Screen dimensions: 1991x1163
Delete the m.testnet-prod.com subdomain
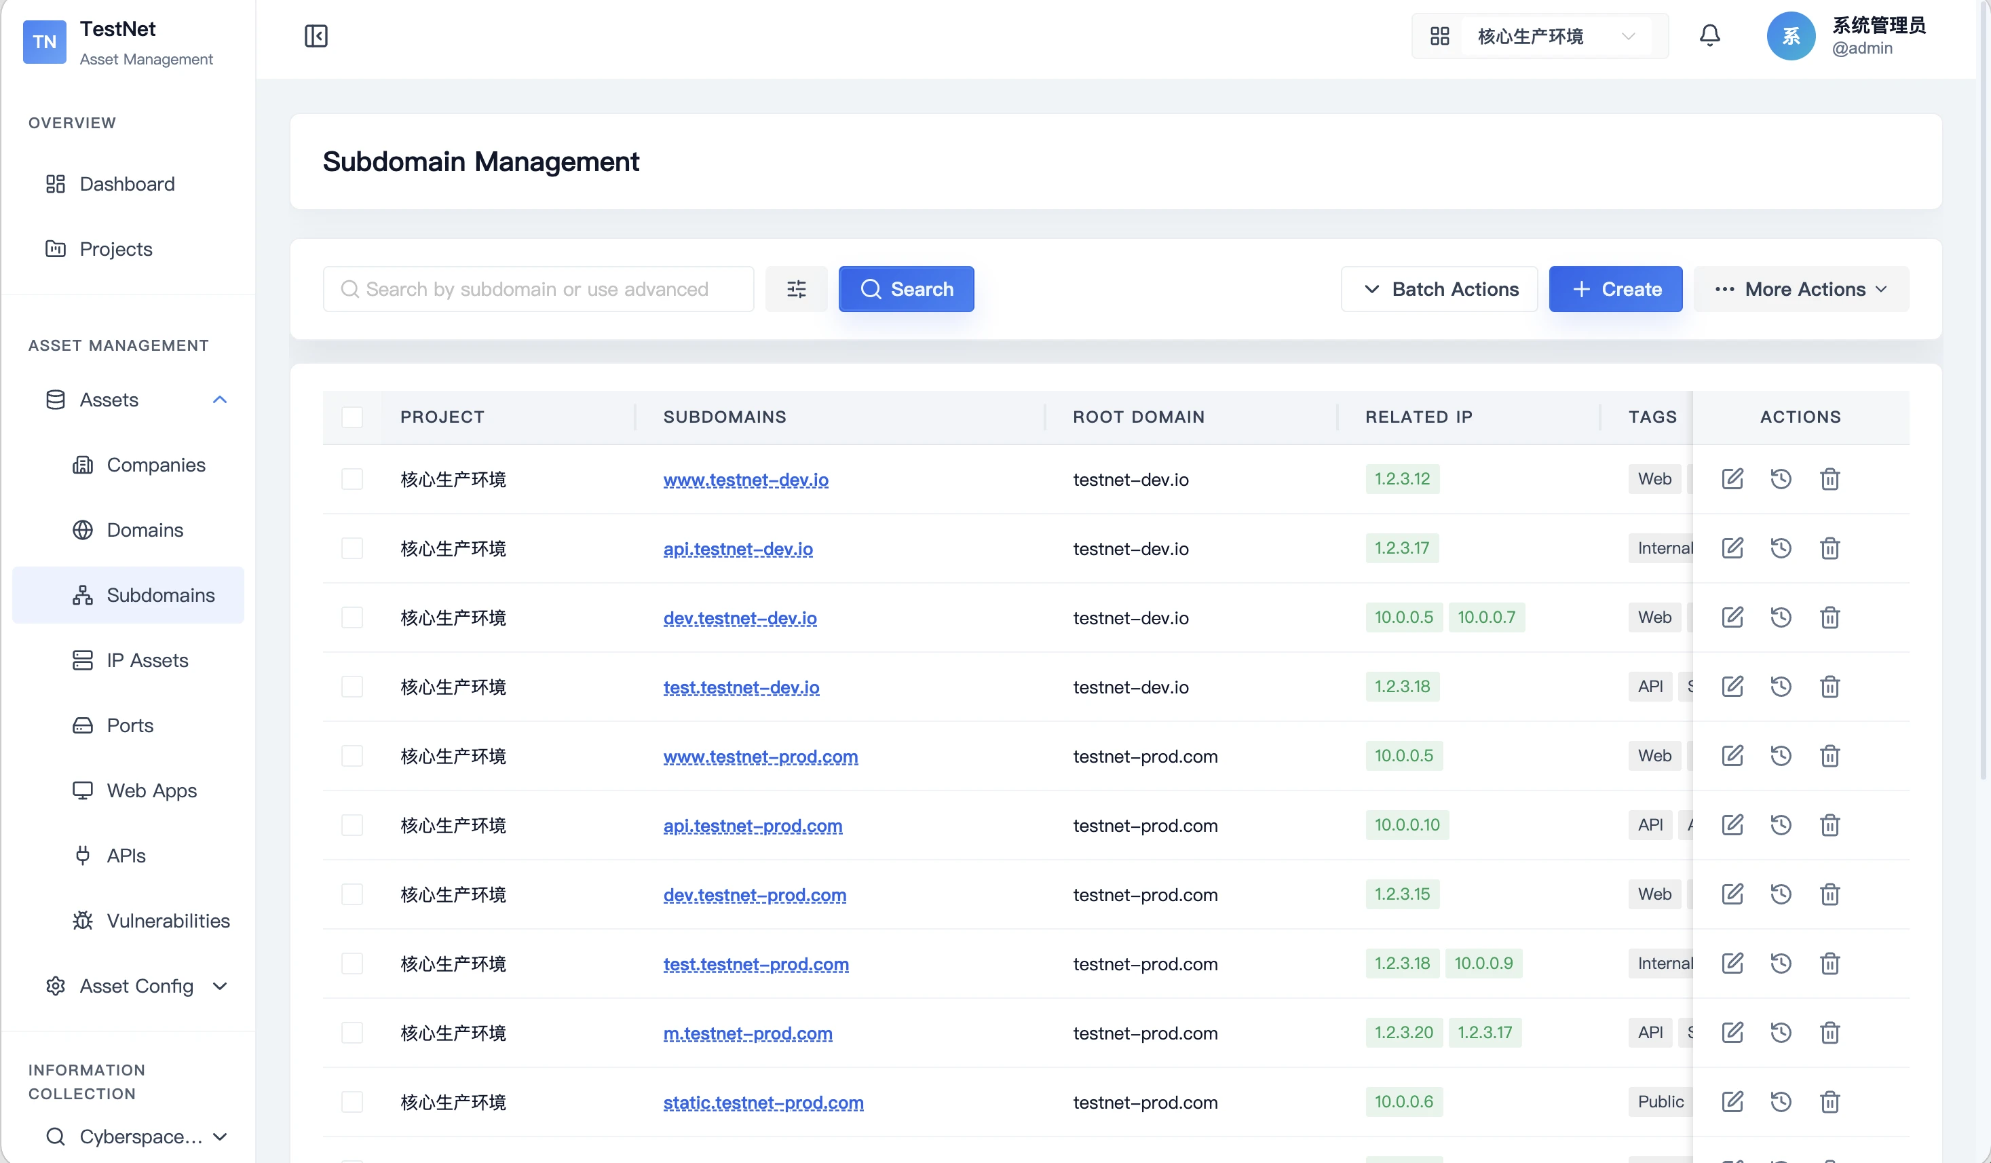coord(1829,1033)
